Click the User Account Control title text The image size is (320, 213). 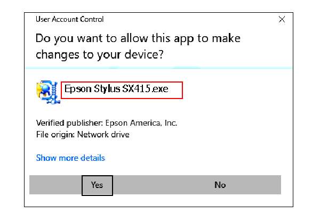click(69, 19)
